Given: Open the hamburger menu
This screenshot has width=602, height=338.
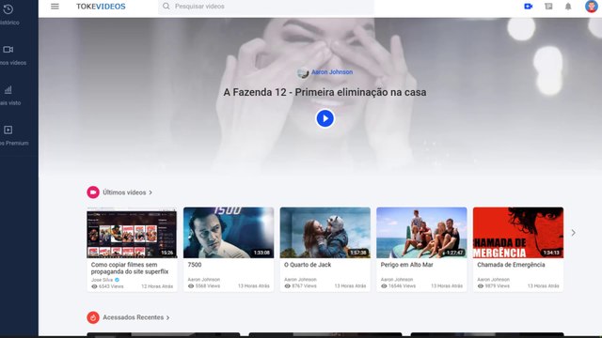Looking at the screenshot, I should point(55,7).
